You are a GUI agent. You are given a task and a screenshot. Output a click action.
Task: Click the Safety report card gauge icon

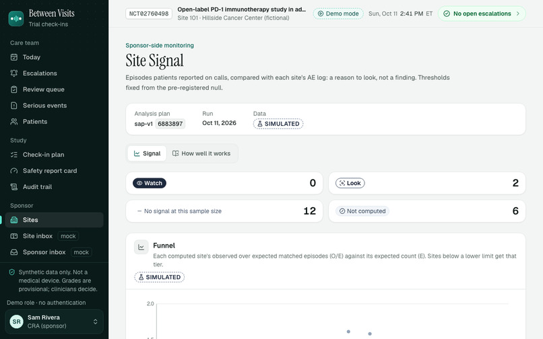(x=14, y=171)
